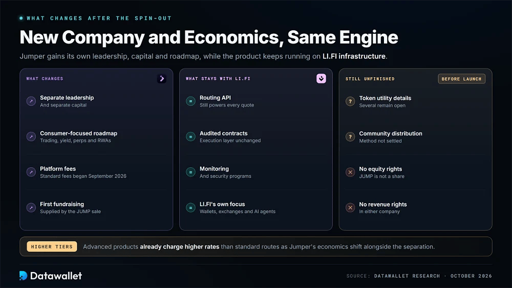This screenshot has height=288, width=512.
Task: Click 'And separate capital' subtext
Action: 63,105
